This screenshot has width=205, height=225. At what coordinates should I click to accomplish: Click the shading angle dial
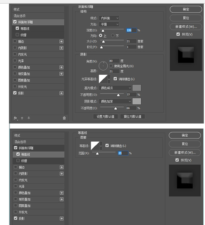click(x=103, y=66)
